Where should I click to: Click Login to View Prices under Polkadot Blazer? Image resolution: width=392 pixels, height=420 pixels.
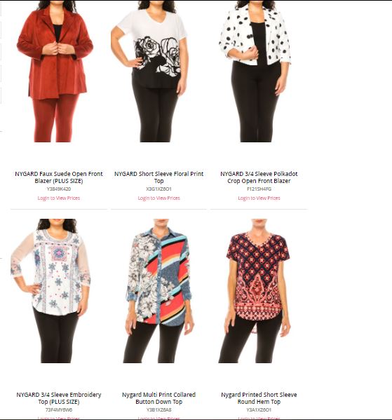[259, 198]
